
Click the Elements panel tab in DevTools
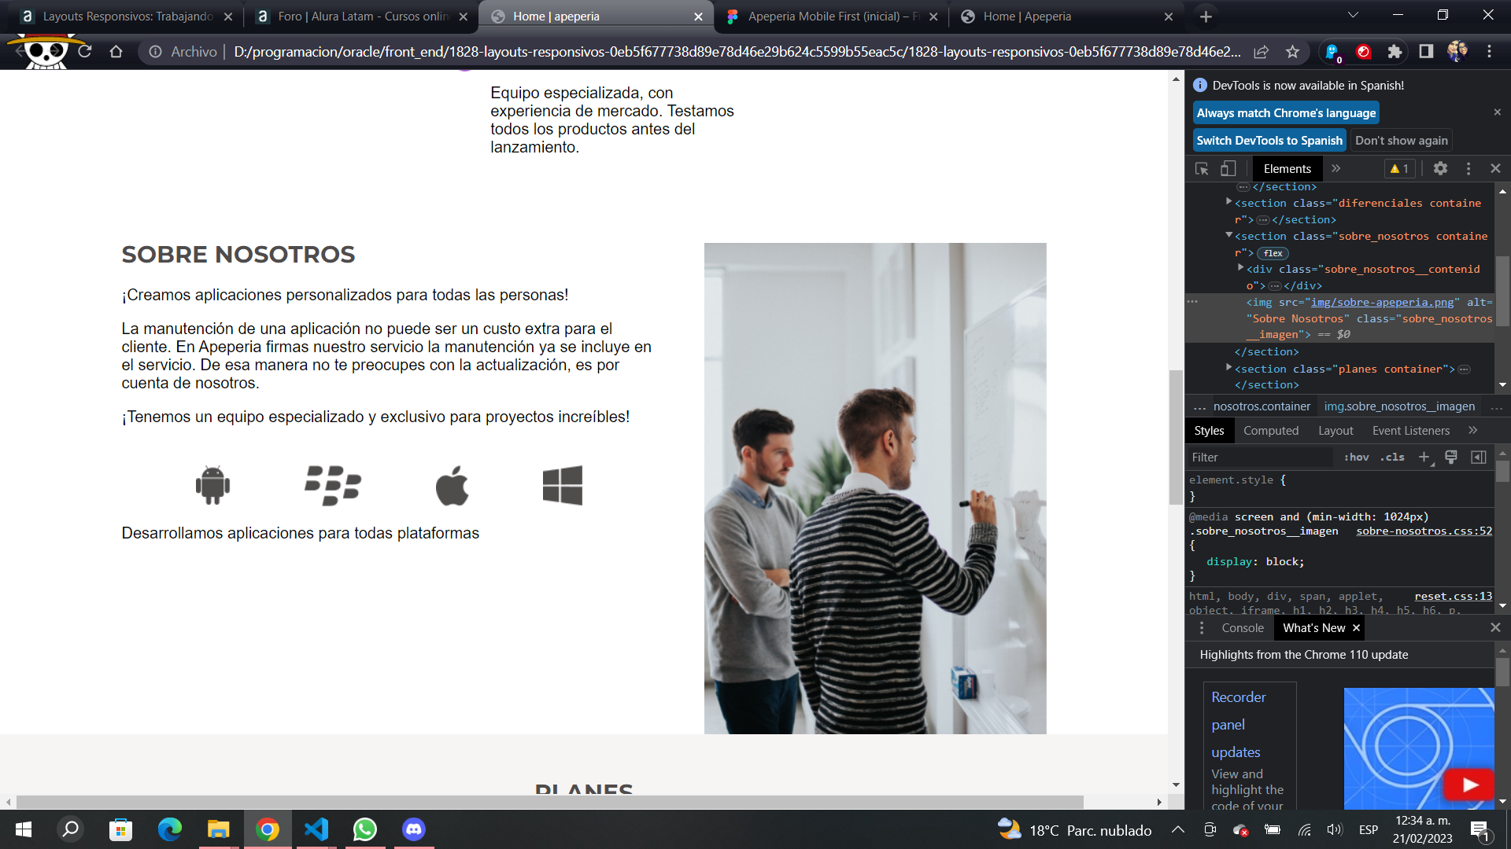1287,168
